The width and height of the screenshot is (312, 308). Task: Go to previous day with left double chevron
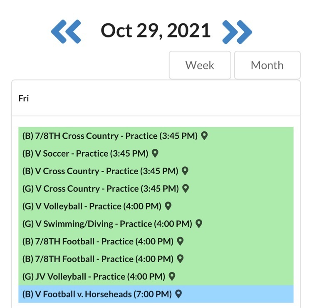coord(66,32)
